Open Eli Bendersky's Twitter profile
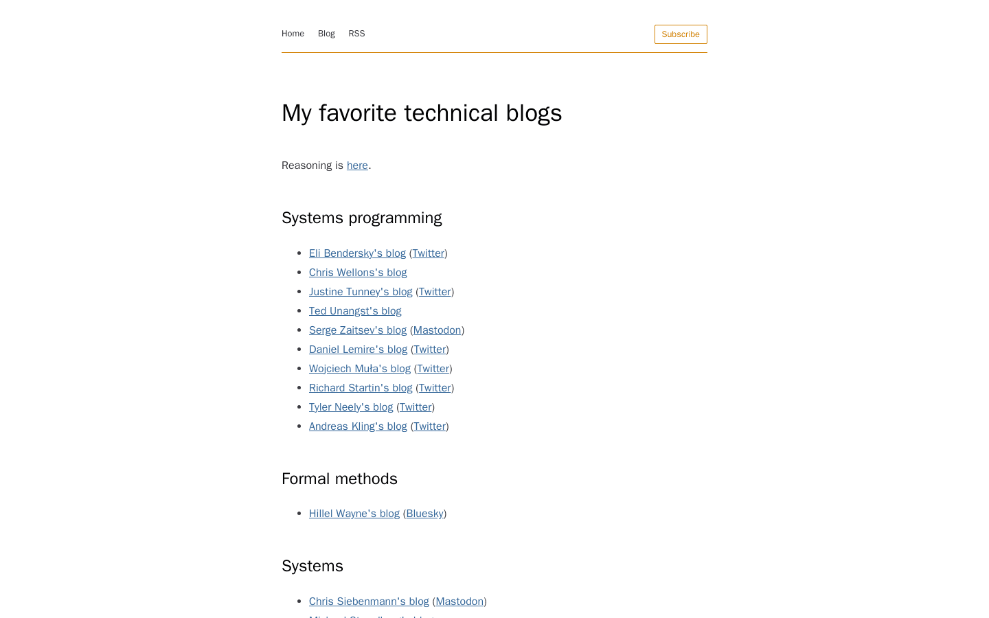Viewport: 989px width, 618px height. [428, 253]
